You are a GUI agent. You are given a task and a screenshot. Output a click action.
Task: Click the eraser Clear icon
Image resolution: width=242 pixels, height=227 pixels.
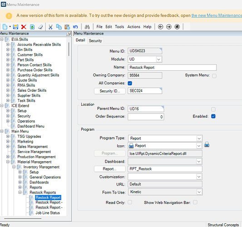pos(40,27)
